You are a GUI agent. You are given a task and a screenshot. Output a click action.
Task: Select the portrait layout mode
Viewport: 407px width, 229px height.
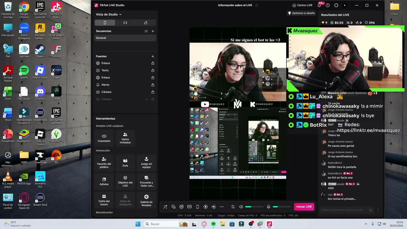105,23
